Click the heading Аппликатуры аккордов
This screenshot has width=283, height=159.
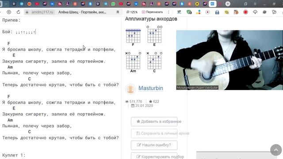[x=151, y=19]
